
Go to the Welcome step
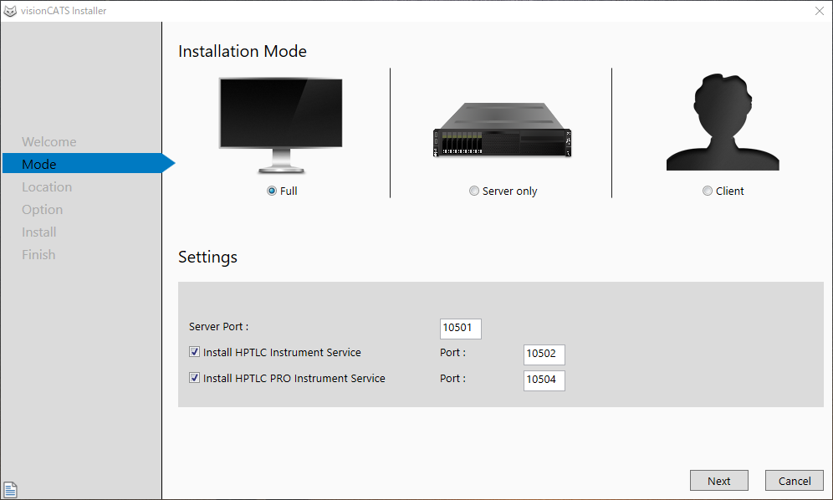[49, 142]
